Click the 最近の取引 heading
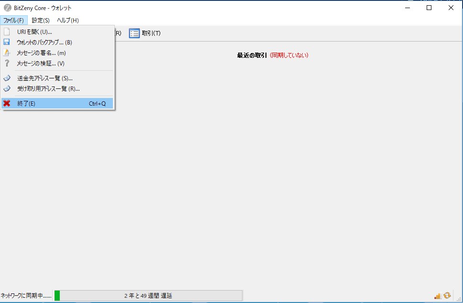Image resolution: width=463 pixels, height=303 pixels. point(252,55)
